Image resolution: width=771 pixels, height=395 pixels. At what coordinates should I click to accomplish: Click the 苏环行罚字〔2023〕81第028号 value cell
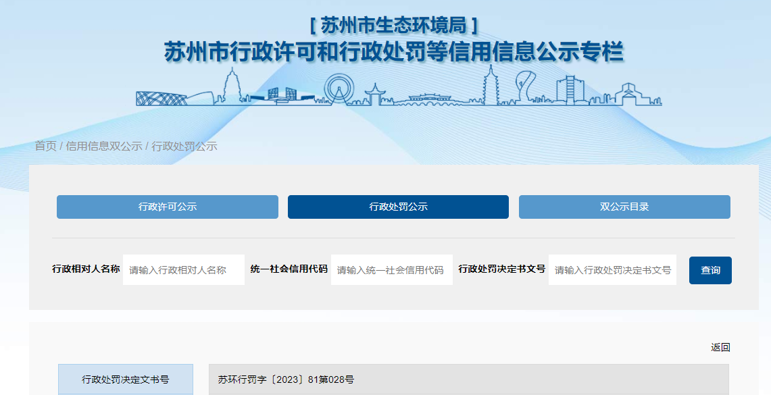point(468,379)
